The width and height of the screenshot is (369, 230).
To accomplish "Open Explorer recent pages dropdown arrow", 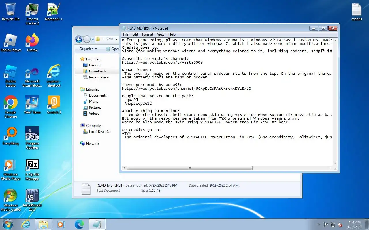I will tap(93, 39).
